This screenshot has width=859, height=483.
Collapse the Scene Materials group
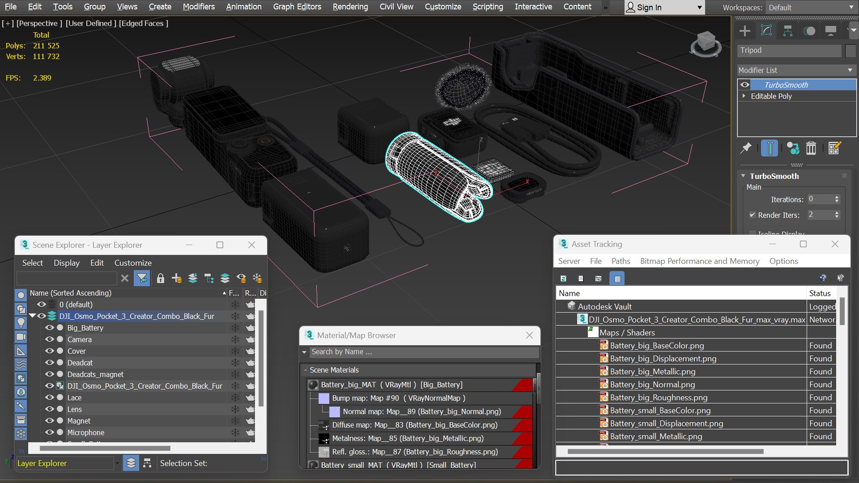pyautogui.click(x=306, y=370)
